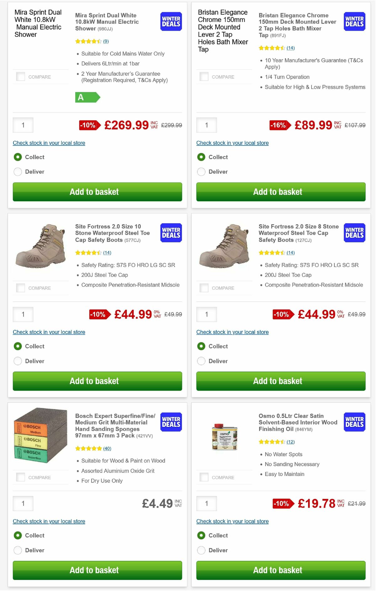The height and width of the screenshot is (591, 376).
Task: Tick the Compare checkbox for Mira shower
Action: tap(20, 76)
